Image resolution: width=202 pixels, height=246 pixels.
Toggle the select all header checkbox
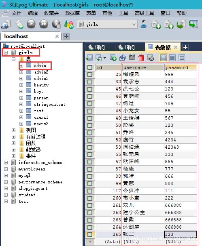tap(90, 67)
